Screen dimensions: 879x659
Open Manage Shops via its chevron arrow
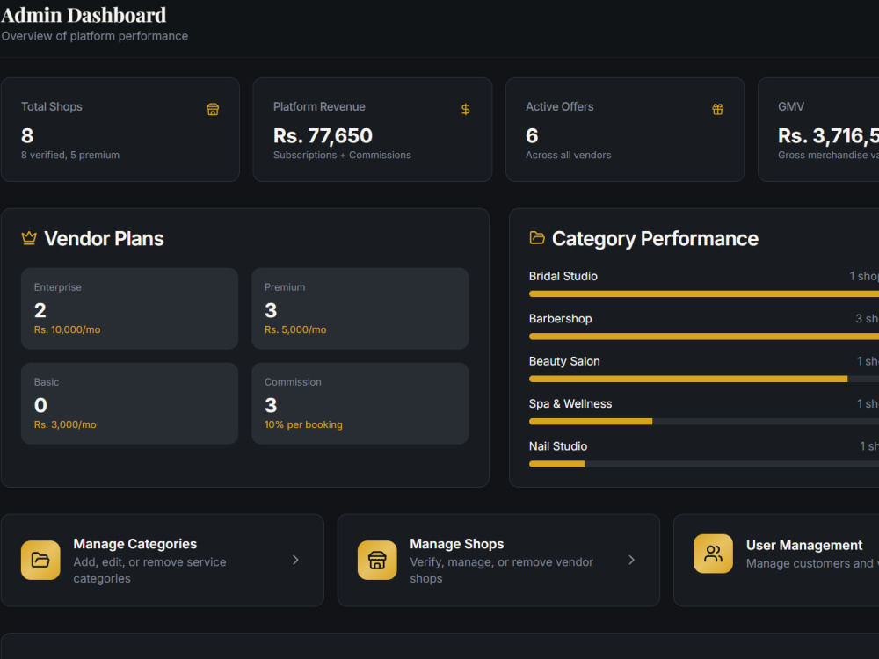tap(632, 560)
